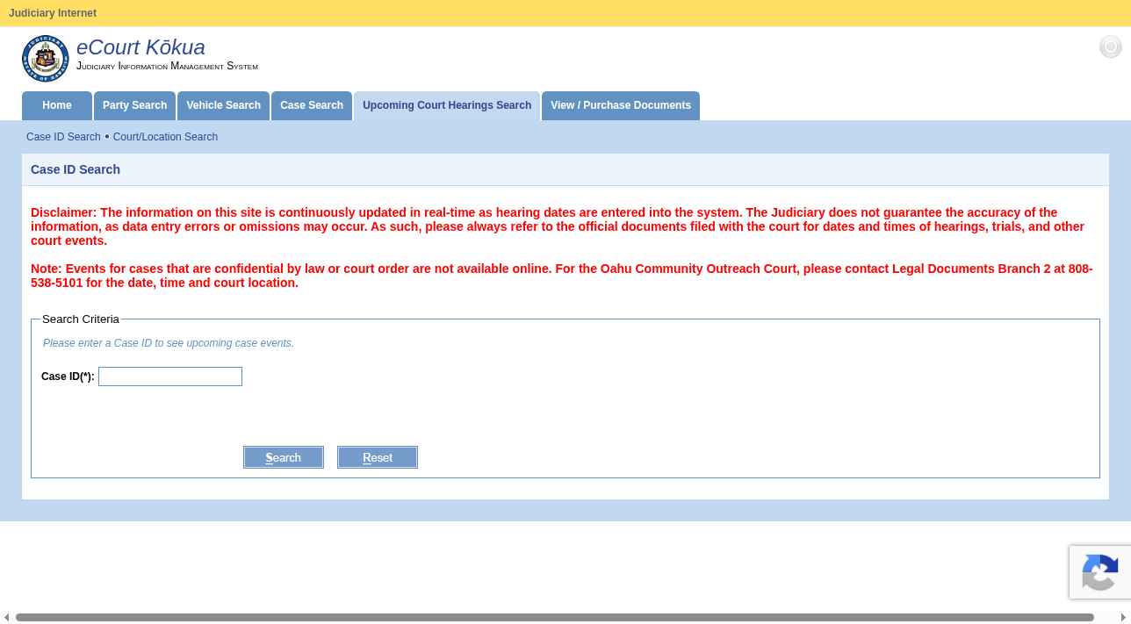Click the Judiciary Internet header text
The width and height of the screenshot is (1131, 624).
coord(53,13)
